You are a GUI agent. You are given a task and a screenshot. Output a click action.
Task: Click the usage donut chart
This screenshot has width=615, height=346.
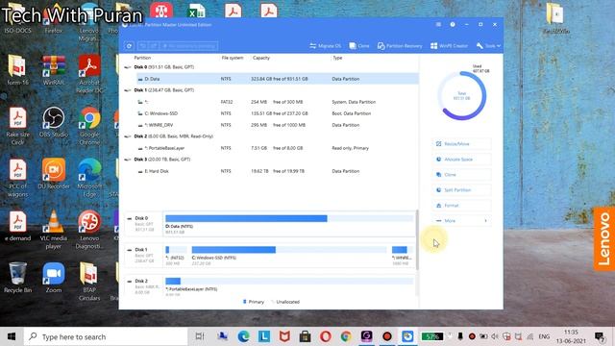tap(462, 96)
